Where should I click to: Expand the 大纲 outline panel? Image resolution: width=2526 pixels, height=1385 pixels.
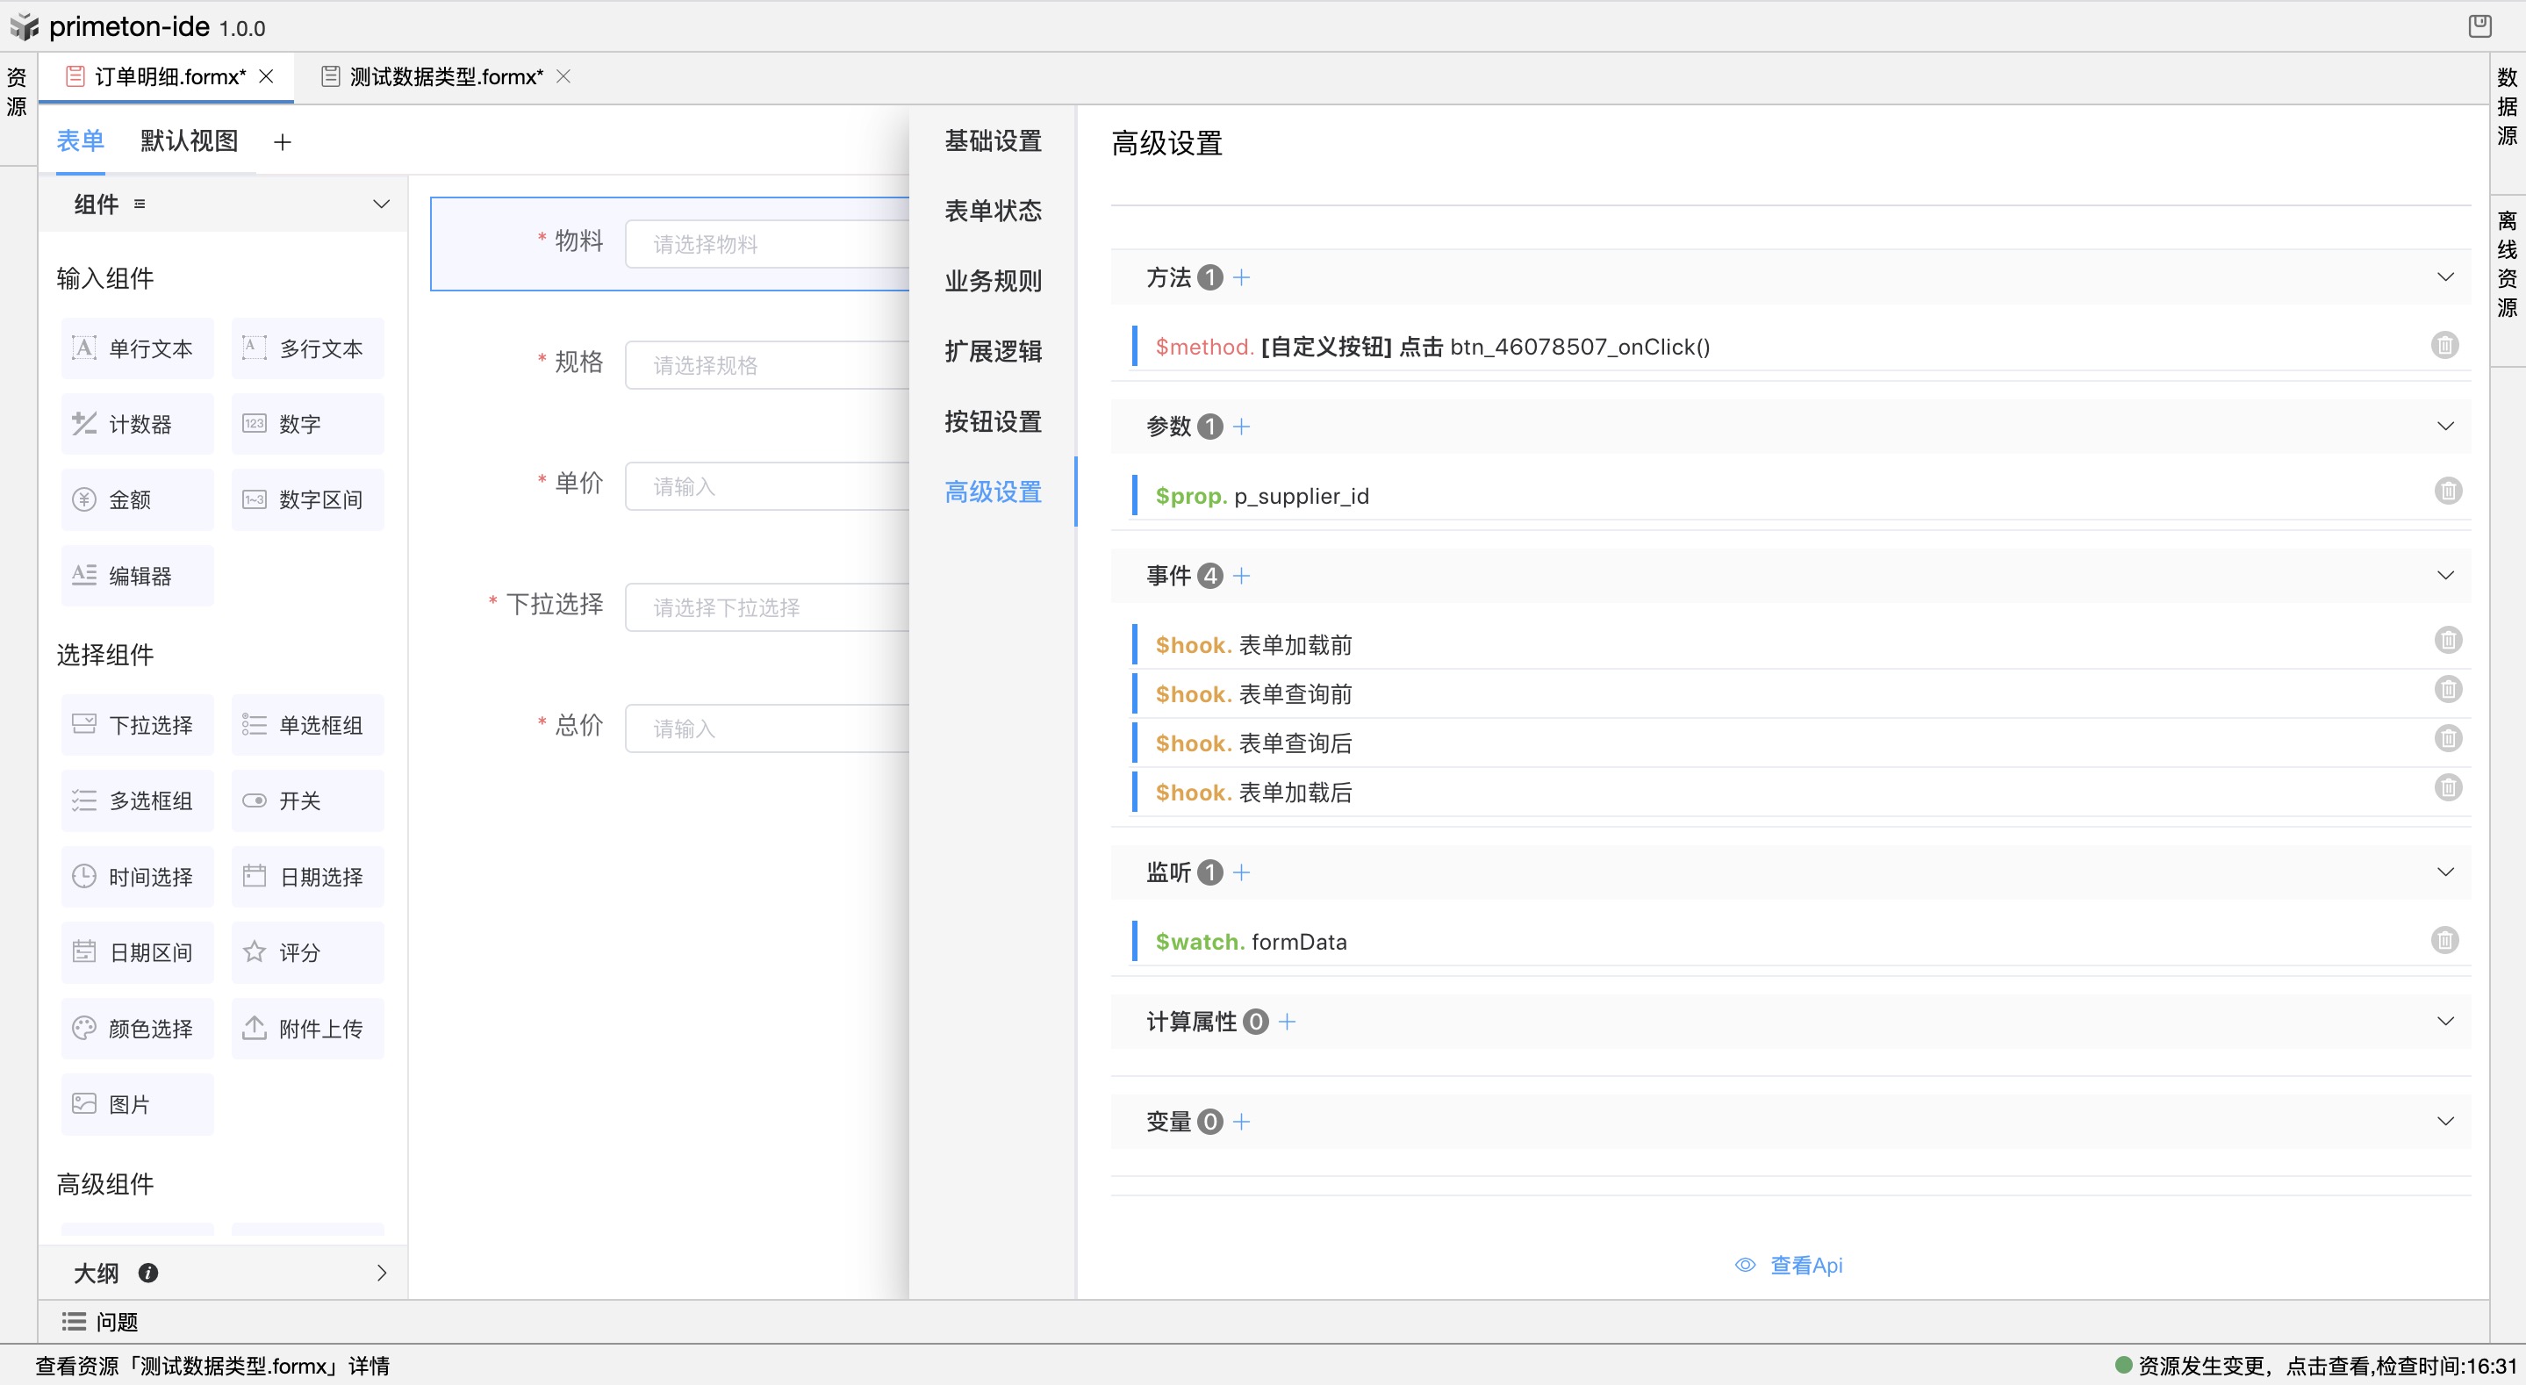[382, 1272]
